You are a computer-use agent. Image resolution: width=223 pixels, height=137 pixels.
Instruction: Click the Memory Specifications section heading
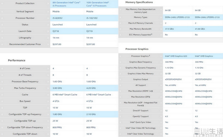(x=139, y=2)
